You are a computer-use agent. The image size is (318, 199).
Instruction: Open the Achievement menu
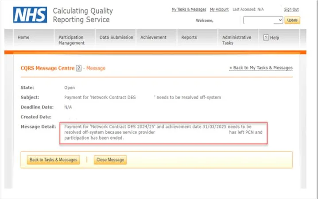(x=153, y=38)
